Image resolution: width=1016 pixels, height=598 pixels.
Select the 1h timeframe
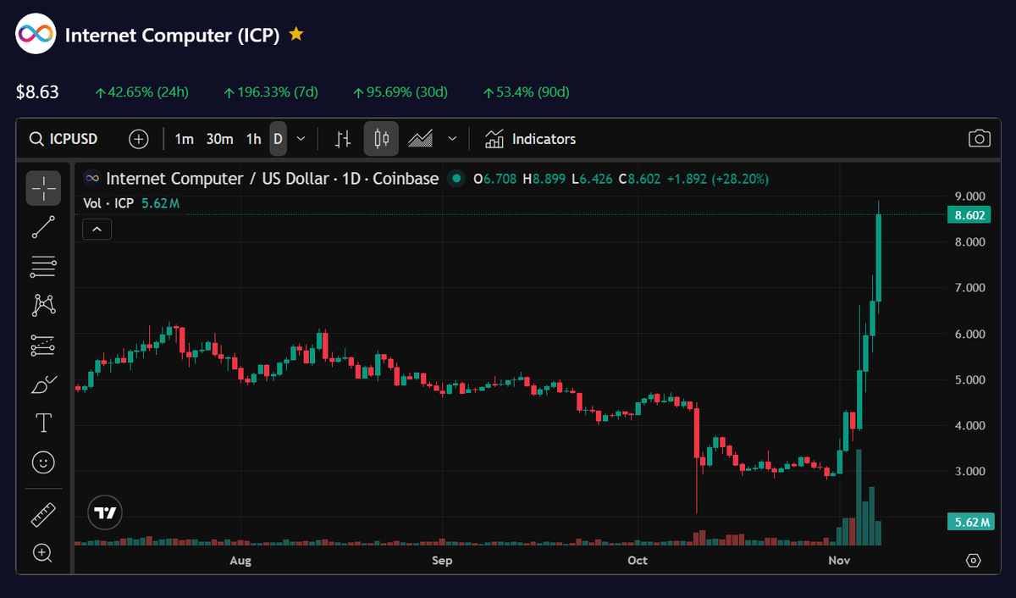253,139
